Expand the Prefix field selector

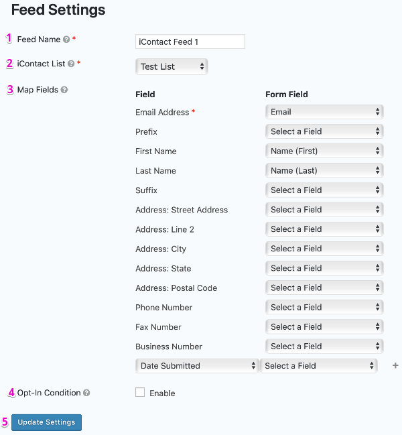324,131
